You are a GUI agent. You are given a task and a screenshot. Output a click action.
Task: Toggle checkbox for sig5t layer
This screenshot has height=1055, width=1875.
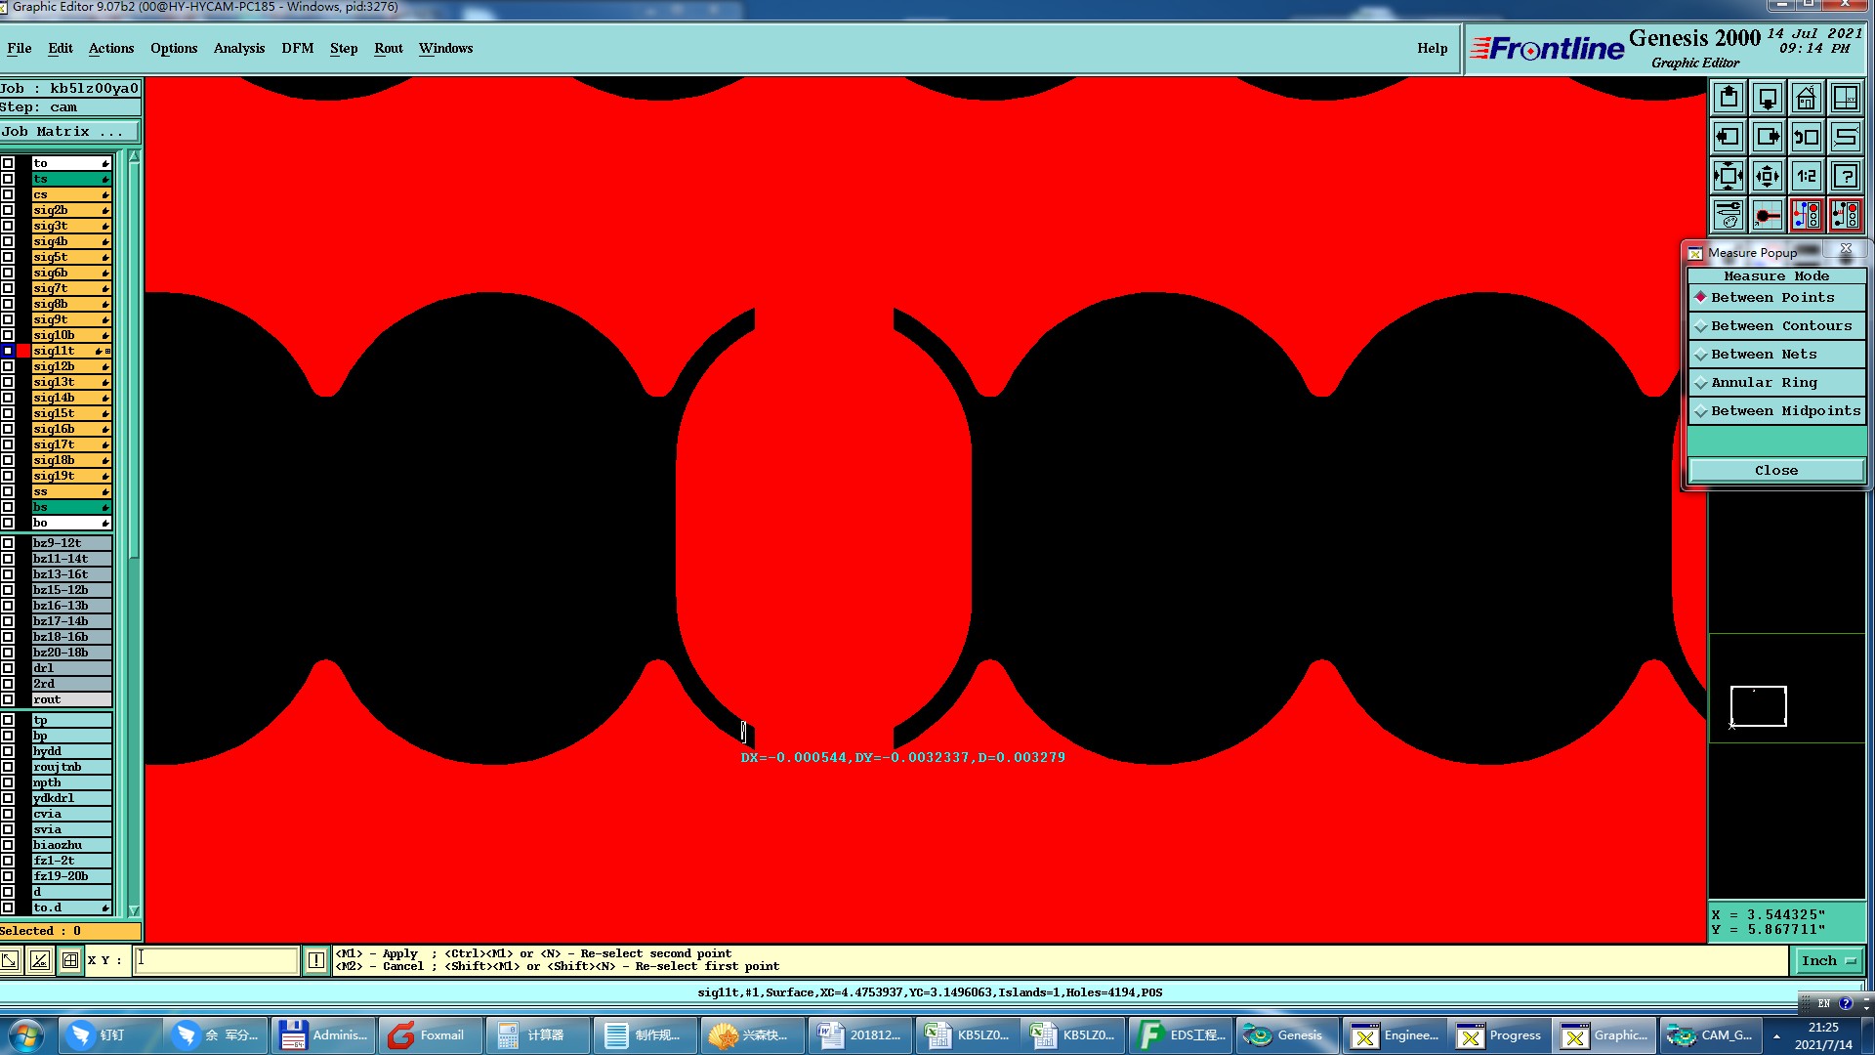[x=8, y=257]
